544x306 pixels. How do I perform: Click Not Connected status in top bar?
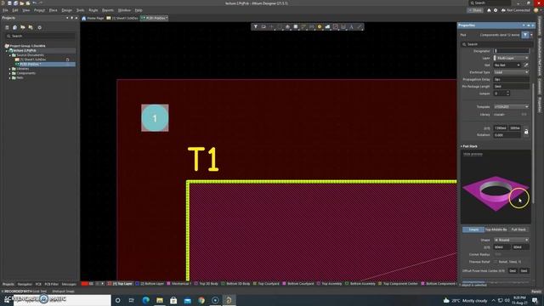(x=516, y=10)
